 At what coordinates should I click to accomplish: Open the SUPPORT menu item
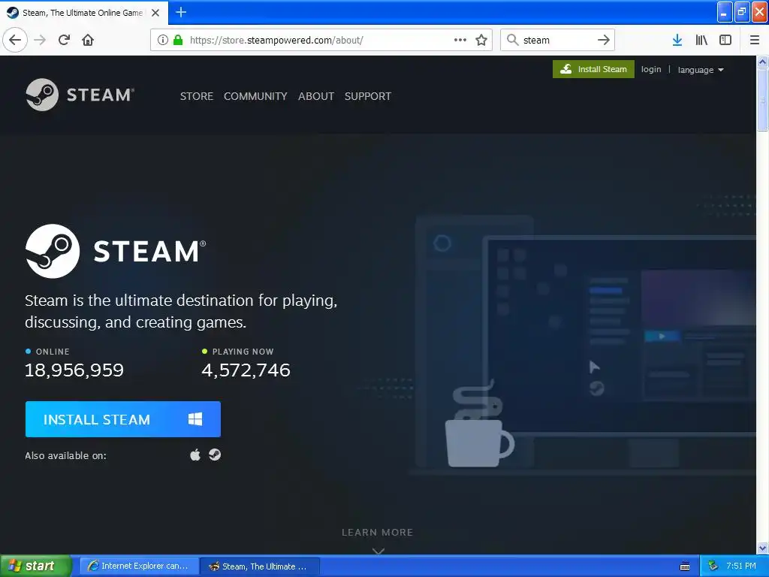[x=368, y=96]
